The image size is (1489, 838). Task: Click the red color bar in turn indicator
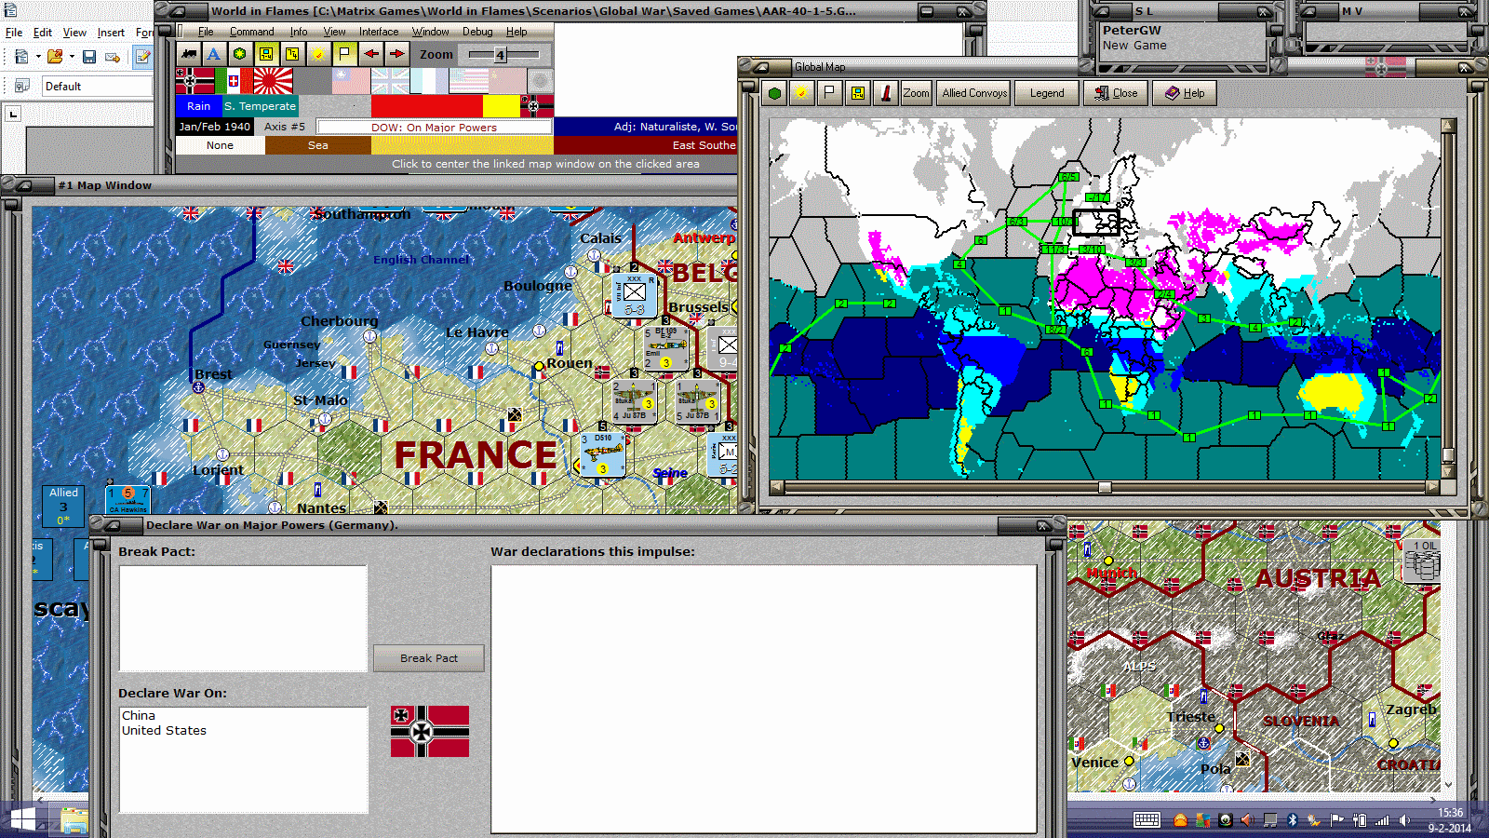click(427, 105)
